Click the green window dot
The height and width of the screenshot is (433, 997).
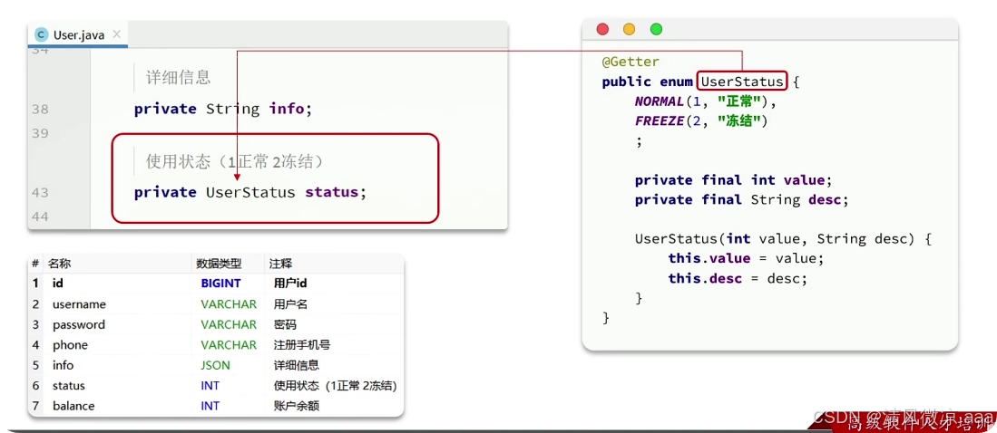click(656, 29)
